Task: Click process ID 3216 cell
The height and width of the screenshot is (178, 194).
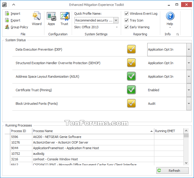Action: point(21,159)
